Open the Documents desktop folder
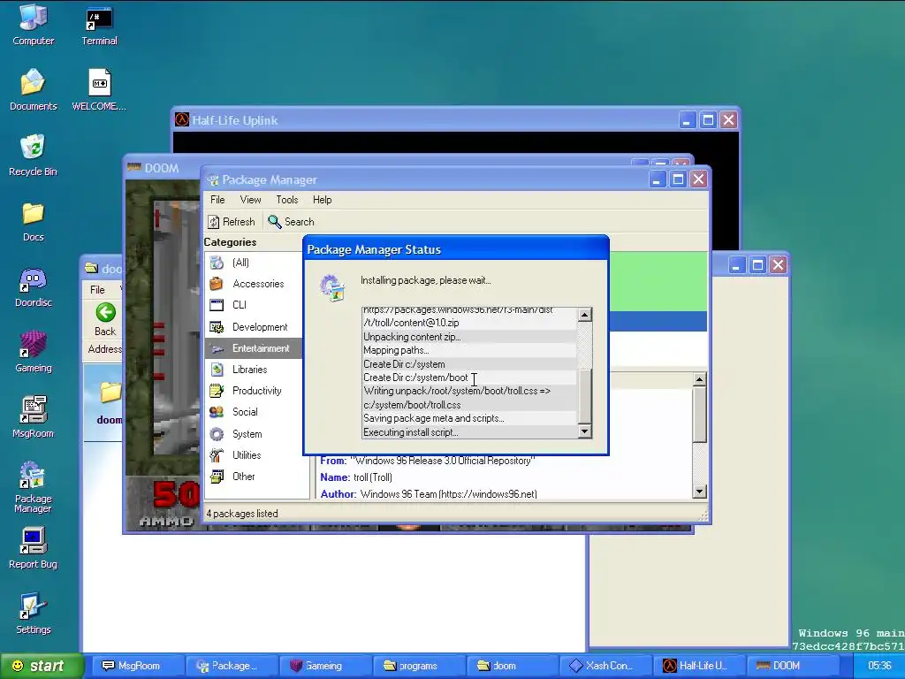905x679 pixels. (x=33, y=90)
